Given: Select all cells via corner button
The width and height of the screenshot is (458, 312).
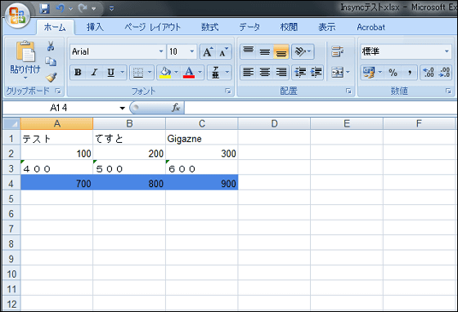Looking at the screenshot, I should (11, 123).
